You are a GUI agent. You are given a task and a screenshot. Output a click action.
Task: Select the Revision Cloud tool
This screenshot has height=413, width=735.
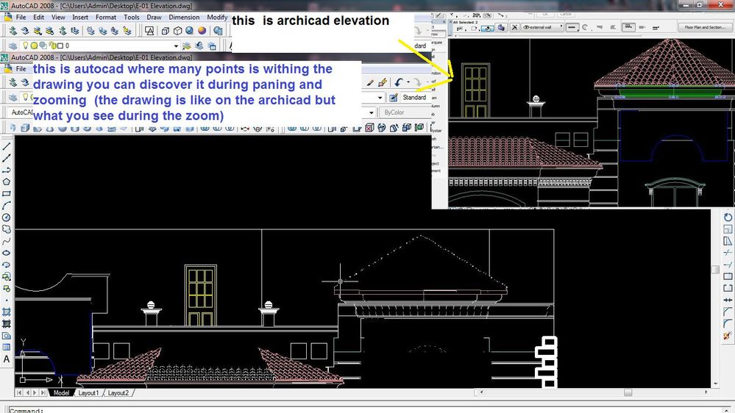(7, 229)
